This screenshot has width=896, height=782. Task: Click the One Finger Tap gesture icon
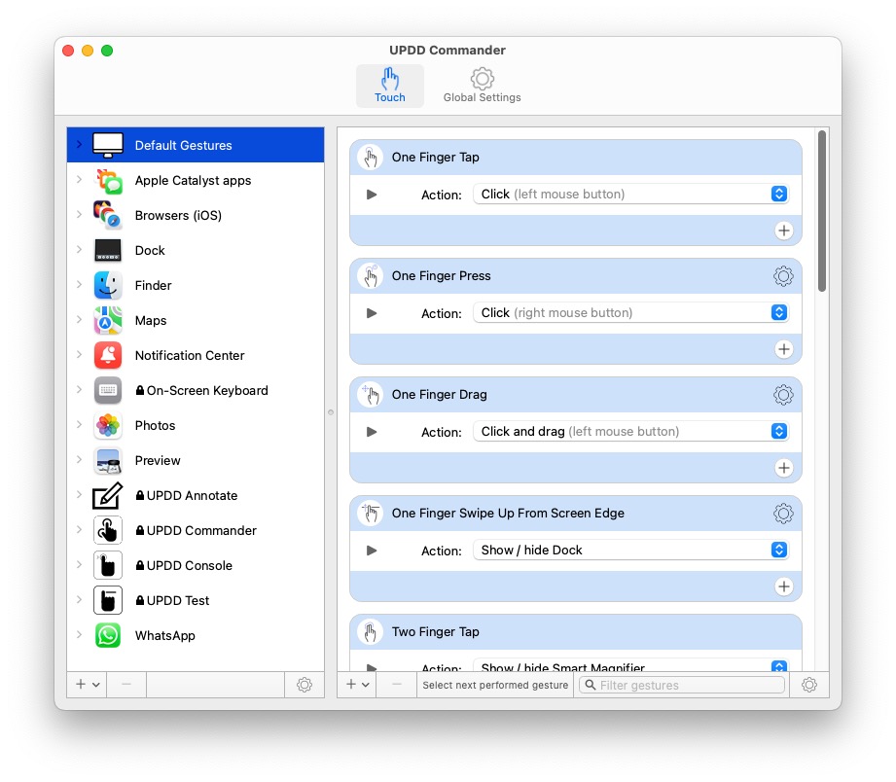pyautogui.click(x=371, y=158)
